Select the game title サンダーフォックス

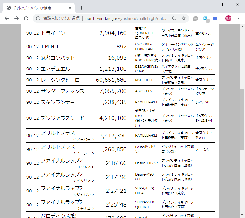pos(63,91)
